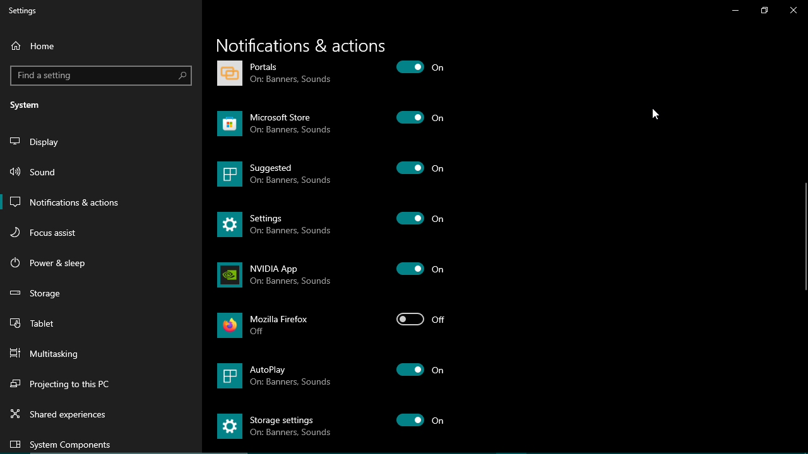
Task: Click the Home icon in sidebar
Action: coord(16,46)
